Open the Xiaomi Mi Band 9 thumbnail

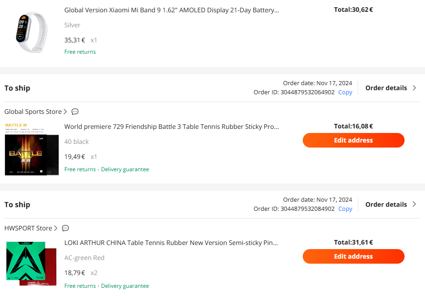(x=32, y=32)
